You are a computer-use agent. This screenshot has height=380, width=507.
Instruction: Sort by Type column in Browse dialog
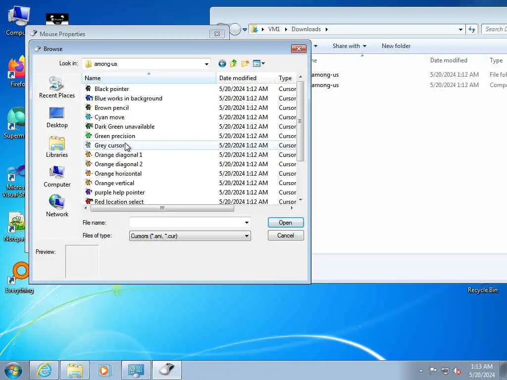tap(286, 78)
